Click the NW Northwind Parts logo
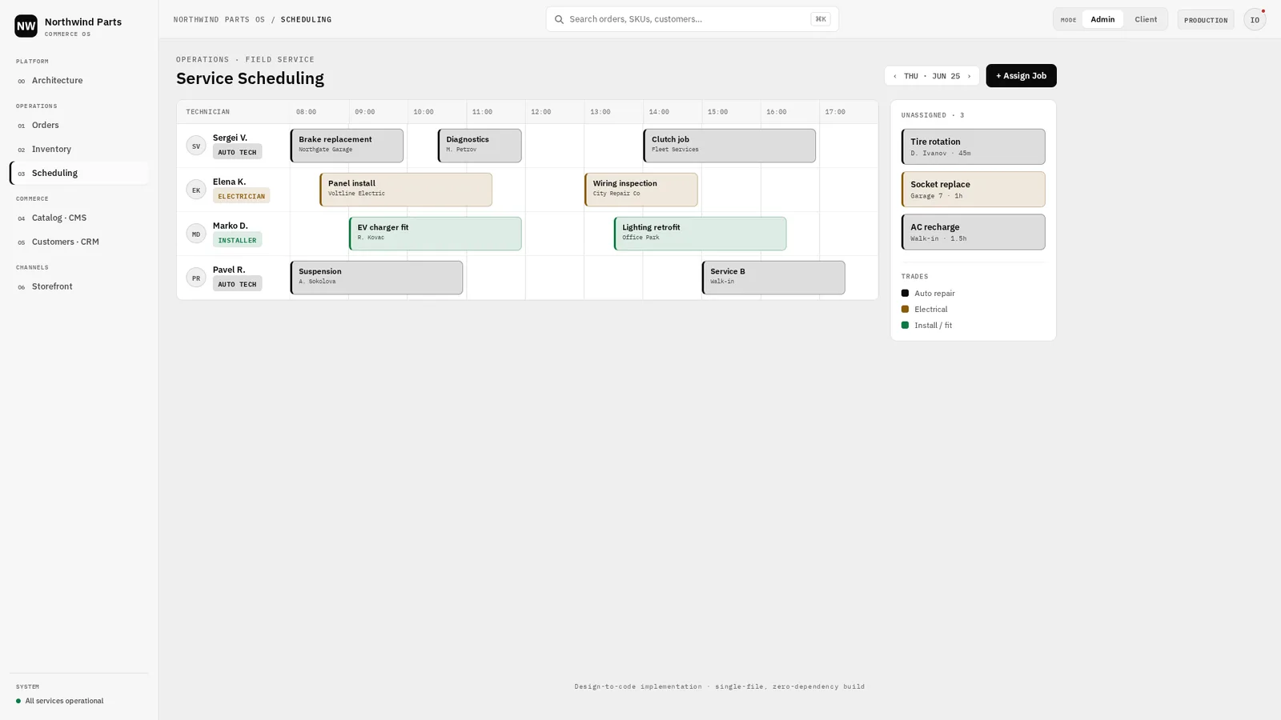Screen dimensions: 1281x720 (26, 26)
